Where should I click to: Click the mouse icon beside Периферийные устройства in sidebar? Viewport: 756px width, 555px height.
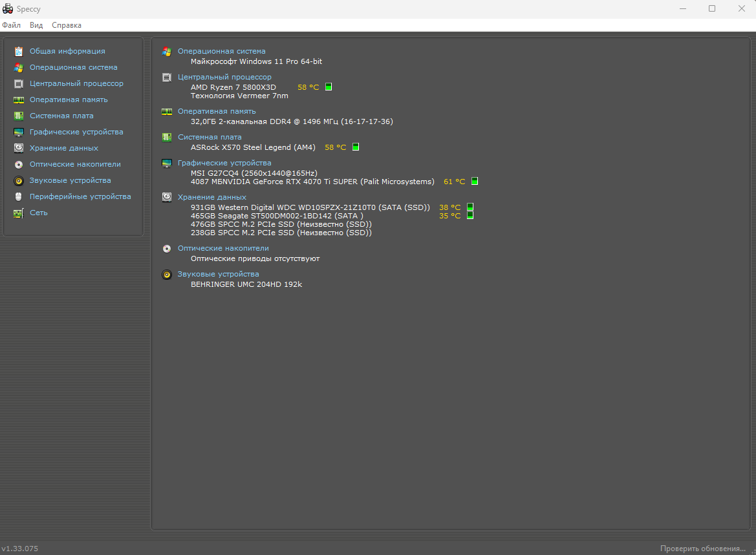click(x=19, y=196)
